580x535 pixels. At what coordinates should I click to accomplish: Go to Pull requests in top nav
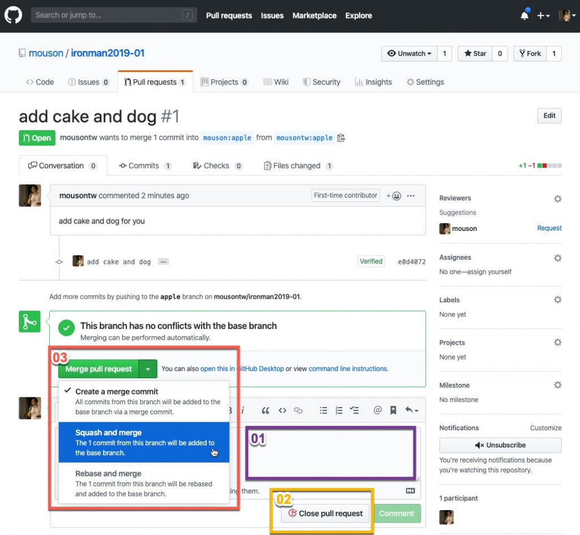coord(229,15)
